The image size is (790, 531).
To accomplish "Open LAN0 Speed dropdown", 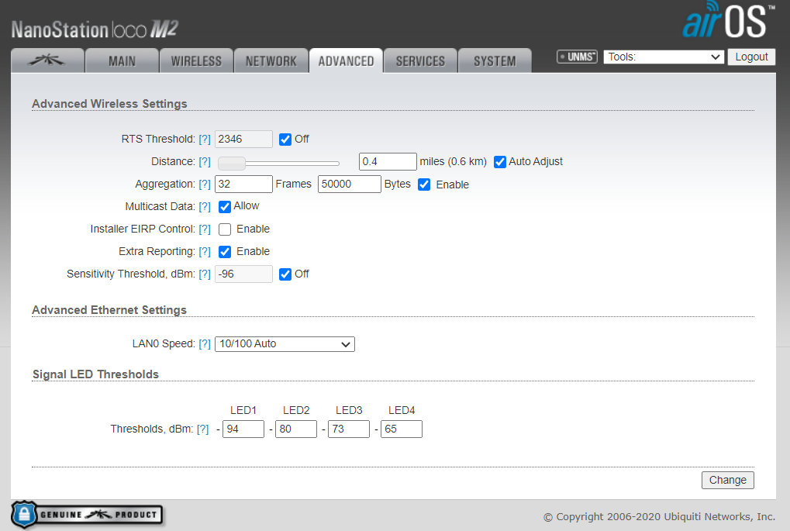I will coord(285,344).
